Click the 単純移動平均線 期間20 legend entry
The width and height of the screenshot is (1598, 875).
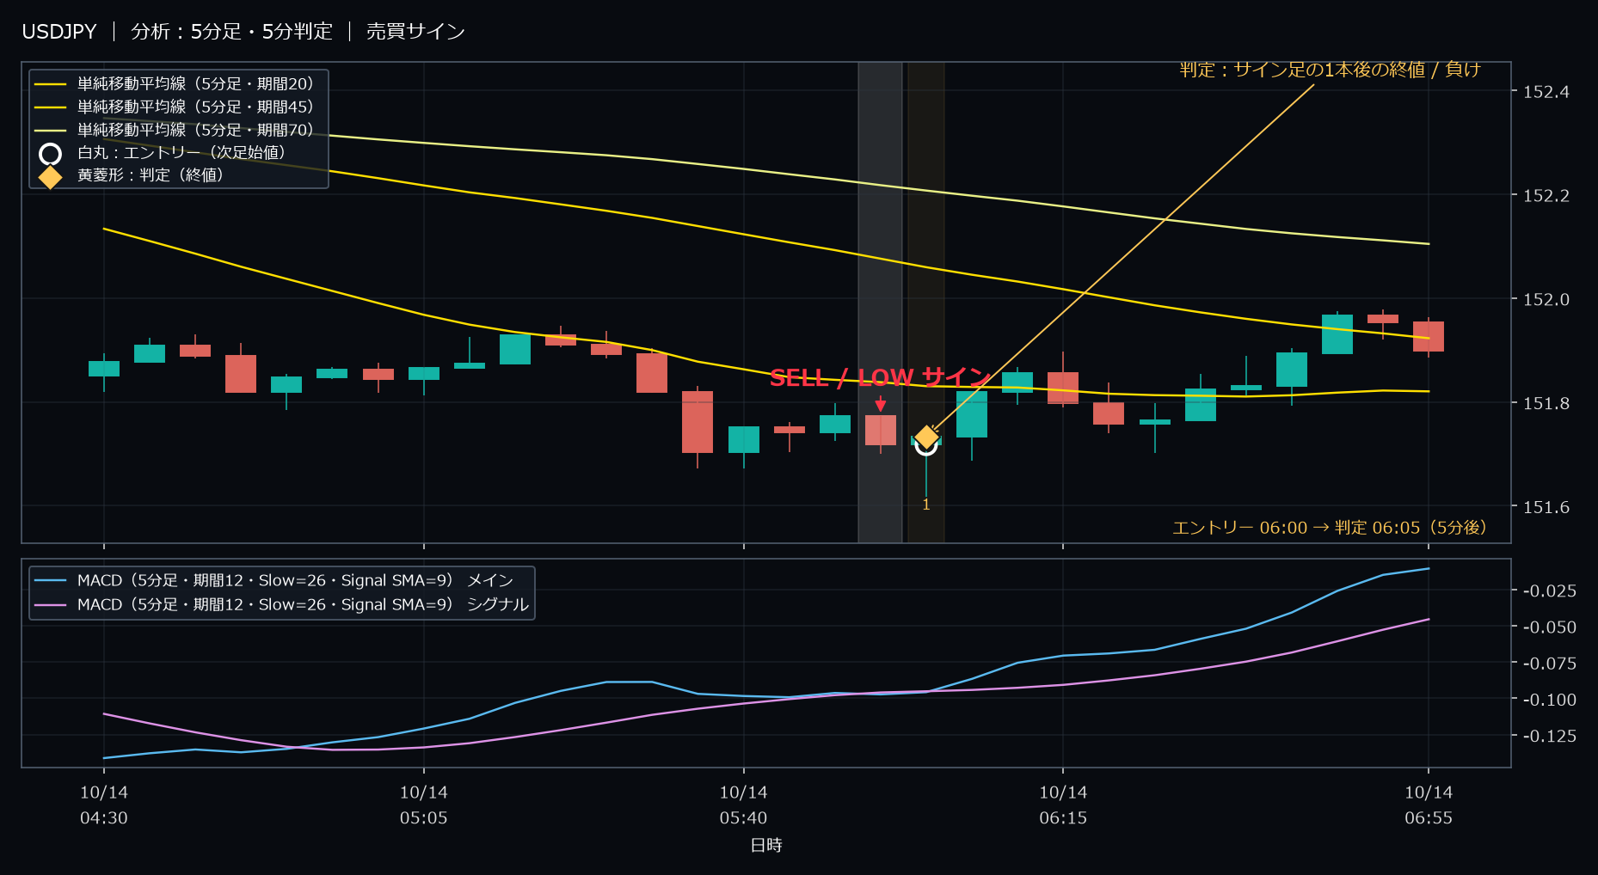coord(176,83)
